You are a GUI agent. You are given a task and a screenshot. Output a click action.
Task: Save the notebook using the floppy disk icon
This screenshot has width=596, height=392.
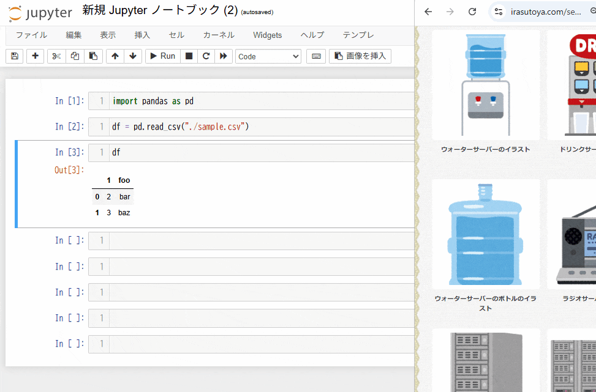(x=13, y=56)
